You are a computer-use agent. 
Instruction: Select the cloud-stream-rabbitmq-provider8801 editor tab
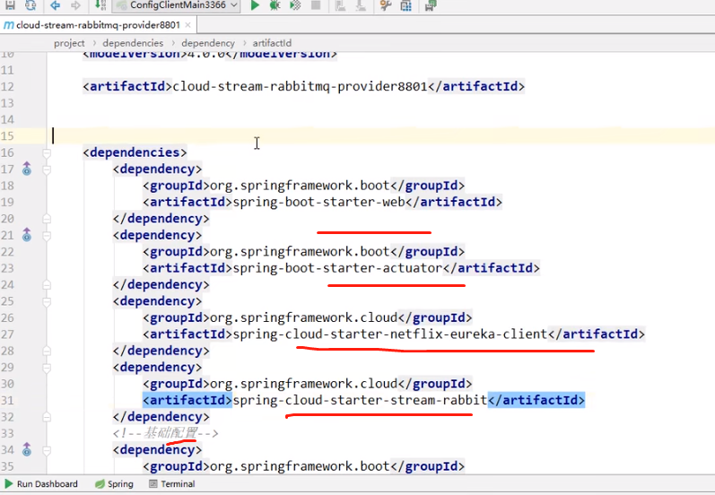point(98,25)
